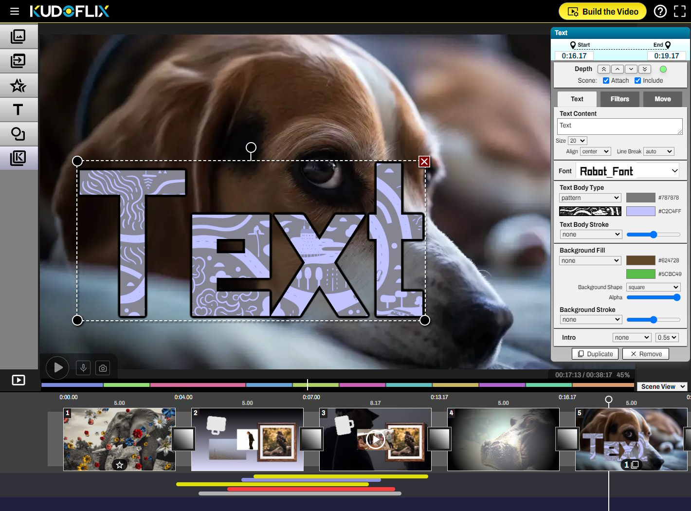This screenshot has width=691, height=511.
Task: Switch to the Filters tab
Action: [x=619, y=99]
